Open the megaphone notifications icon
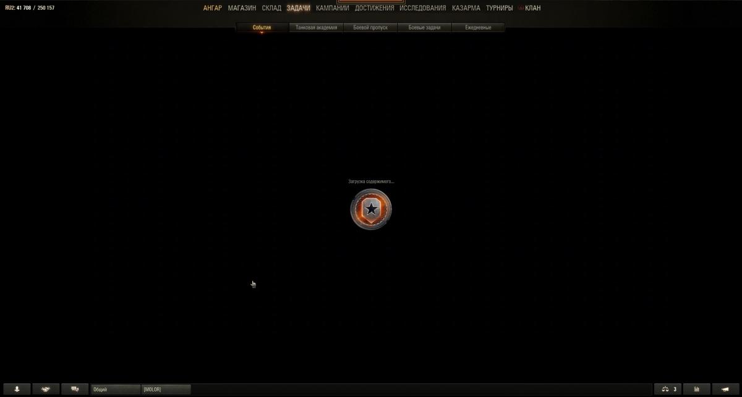Viewport: 742px width, 397px height. [725, 389]
